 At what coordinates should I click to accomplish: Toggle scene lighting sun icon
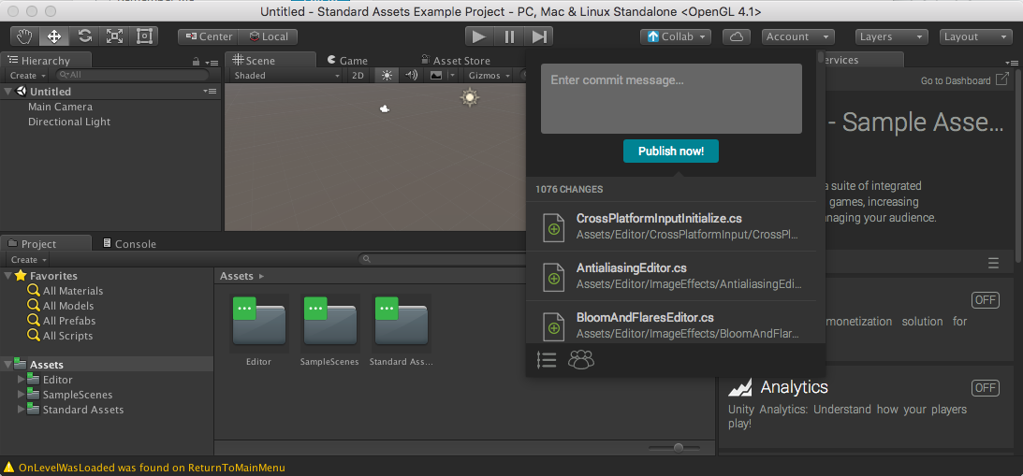click(387, 76)
